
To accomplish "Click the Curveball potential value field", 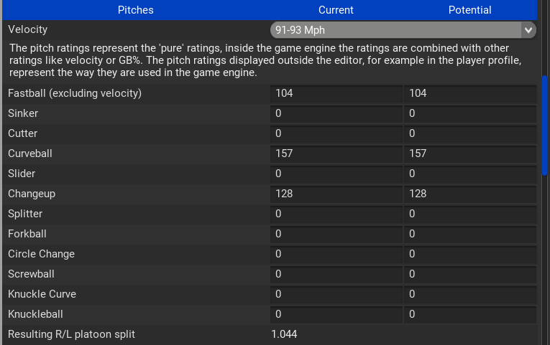I will 470,153.
